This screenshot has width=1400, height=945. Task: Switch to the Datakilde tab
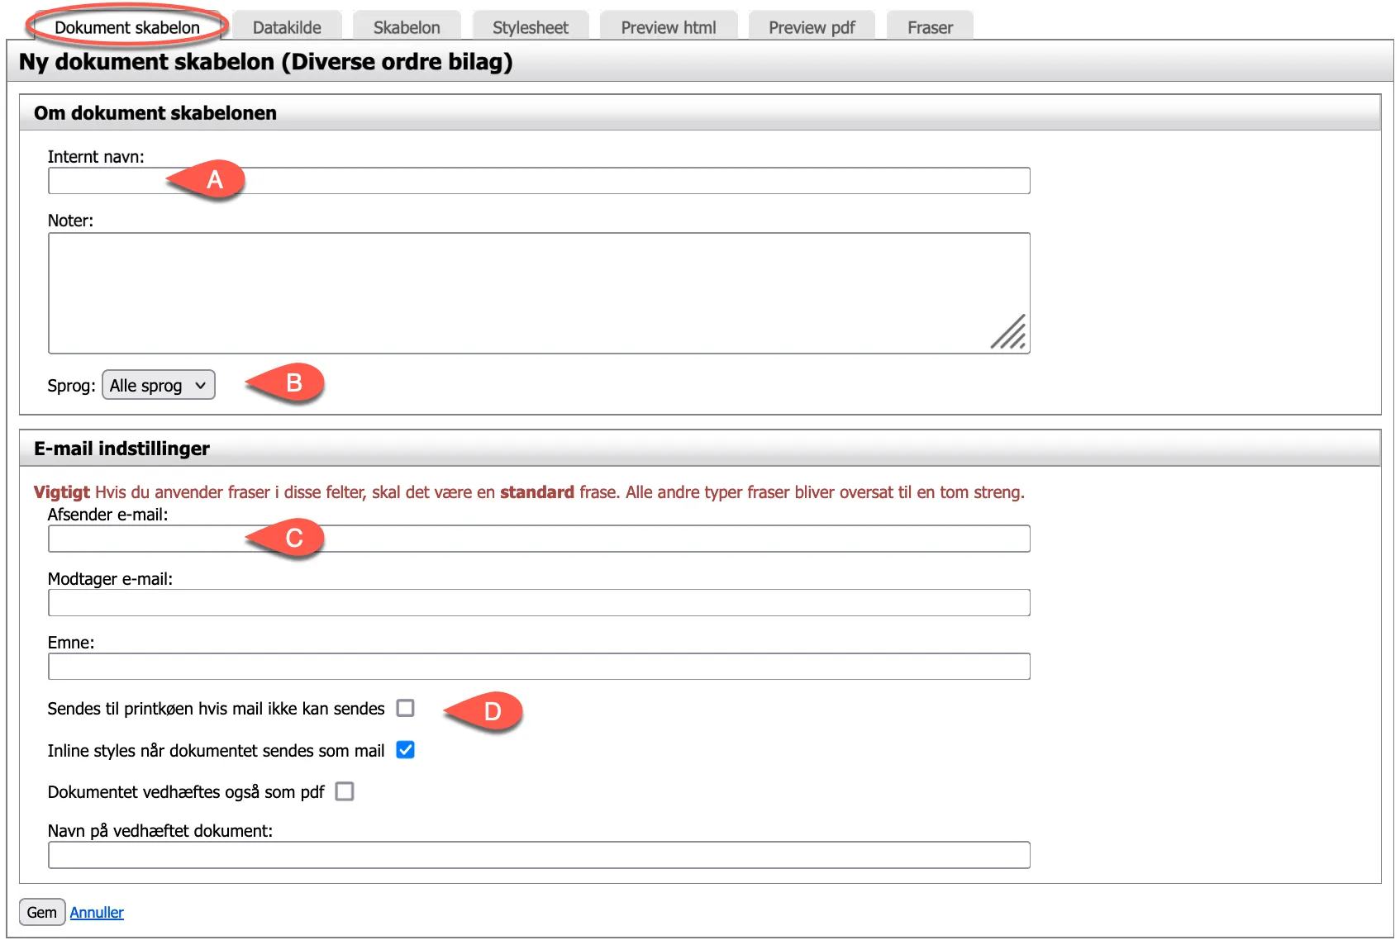coord(287,27)
